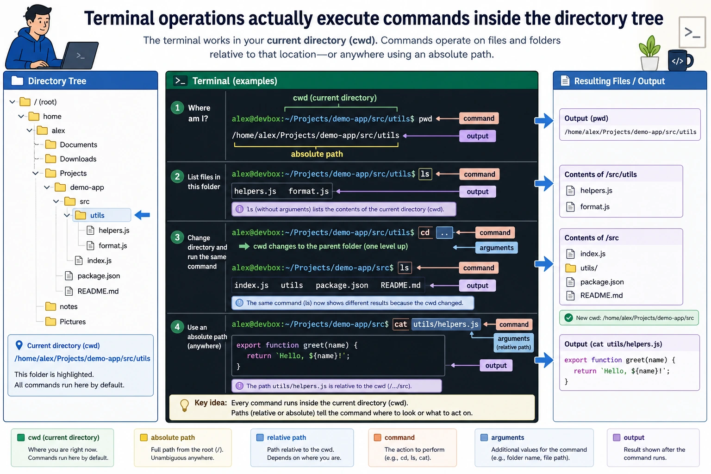Collapse the src folder chevron
This screenshot has height=474, width=711.
(x=56, y=201)
